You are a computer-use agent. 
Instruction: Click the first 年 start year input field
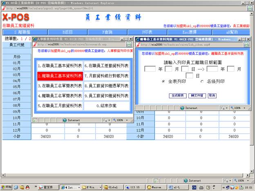coord(150,69)
